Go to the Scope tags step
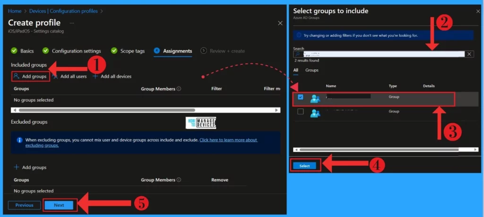Screen dimensions: 484x217 132,51
